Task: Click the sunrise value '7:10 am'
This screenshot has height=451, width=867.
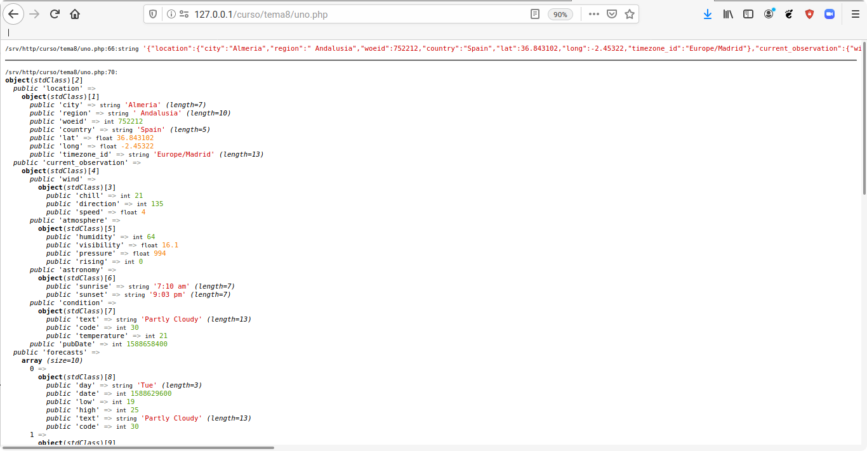Action: coord(172,286)
